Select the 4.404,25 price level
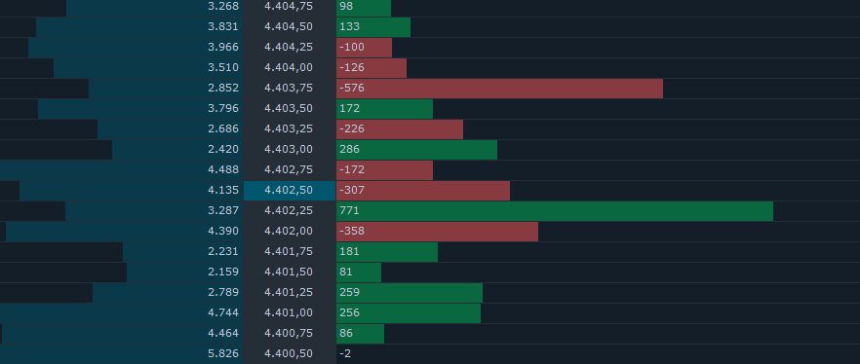Image resolution: width=860 pixels, height=364 pixels. pyautogui.click(x=289, y=47)
